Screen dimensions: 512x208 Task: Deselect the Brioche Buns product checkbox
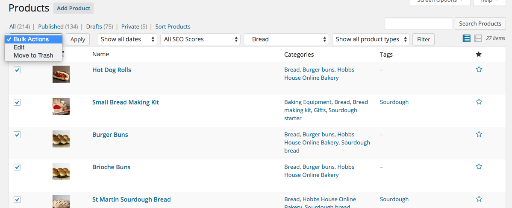tap(17, 167)
